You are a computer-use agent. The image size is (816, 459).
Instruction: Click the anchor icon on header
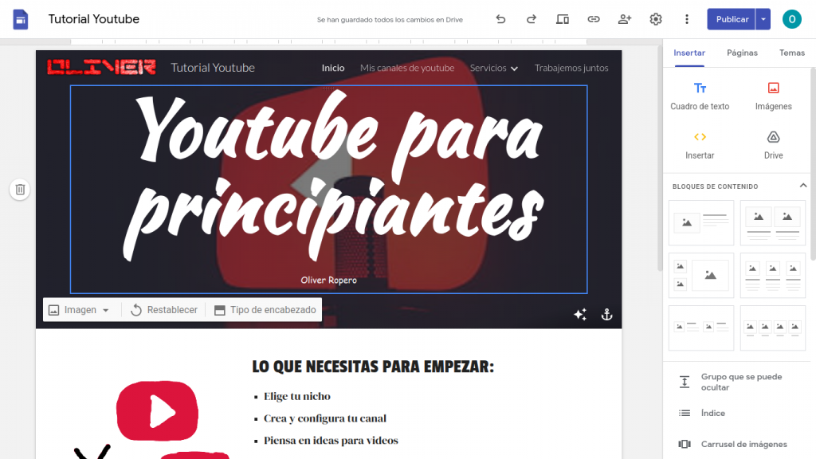[606, 315]
